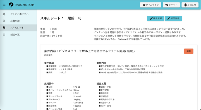This screenshot has width=201, height=110.
Task: Click the 作業期間 2021年1月~2021年12月 line
Action: (x=64, y=66)
